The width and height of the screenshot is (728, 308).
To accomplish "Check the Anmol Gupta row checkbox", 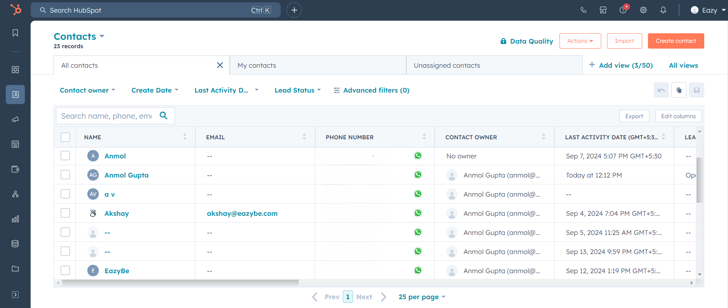I will (x=65, y=175).
